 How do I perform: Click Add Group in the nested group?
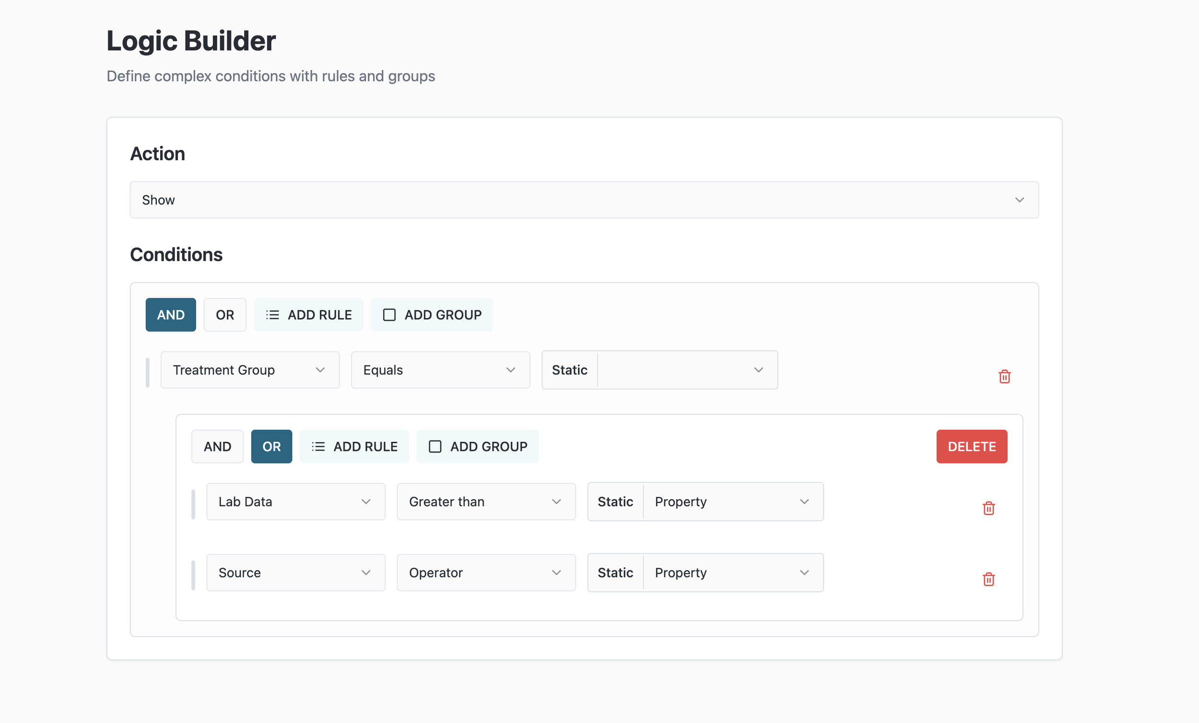click(x=477, y=446)
